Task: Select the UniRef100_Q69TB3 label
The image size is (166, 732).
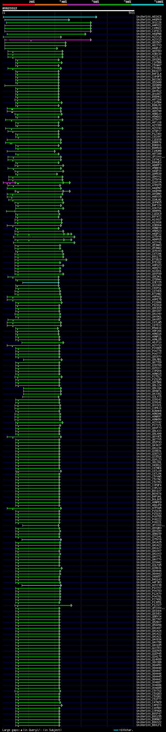Action: tap(149, 51)
